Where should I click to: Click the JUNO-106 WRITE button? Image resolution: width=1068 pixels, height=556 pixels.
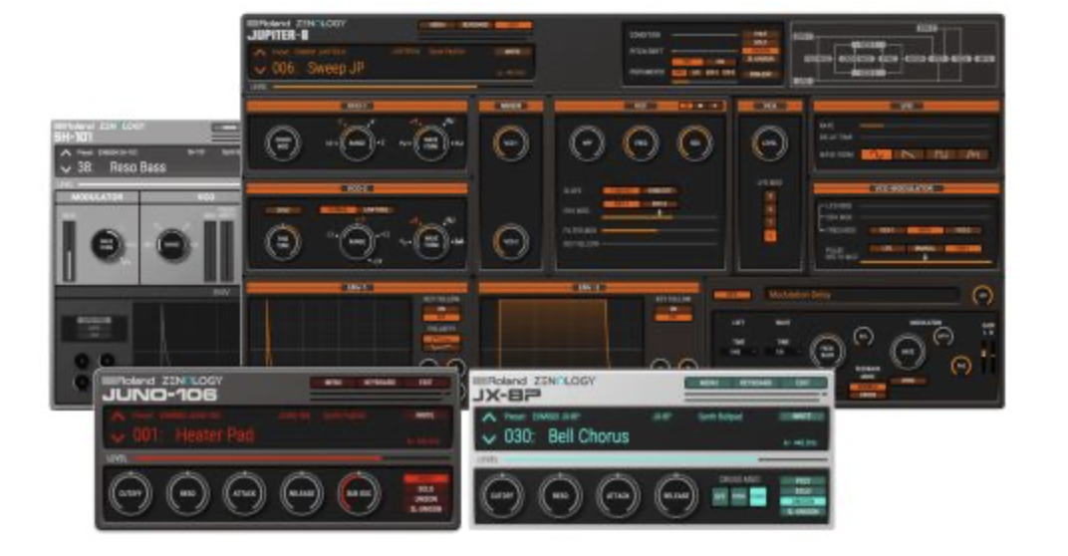point(426,415)
